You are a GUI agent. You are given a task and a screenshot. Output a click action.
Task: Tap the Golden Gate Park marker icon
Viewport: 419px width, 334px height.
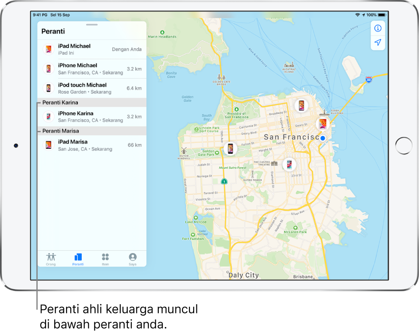[x=217, y=153]
